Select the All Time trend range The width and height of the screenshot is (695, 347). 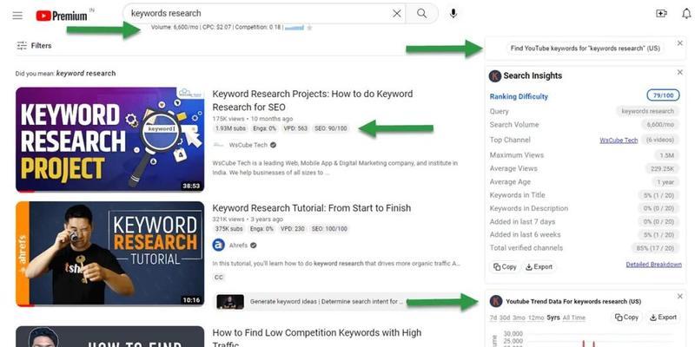tap(574, 318)
